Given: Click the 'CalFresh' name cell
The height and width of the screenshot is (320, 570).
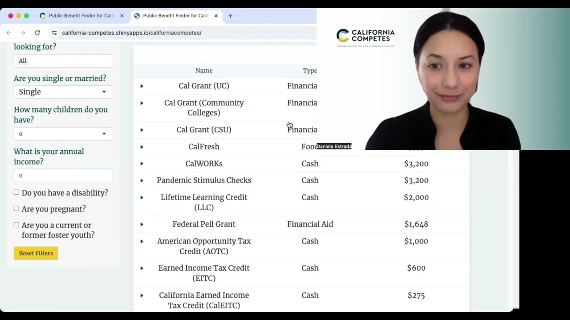Looking at the screenshot, I should point(204,147).
